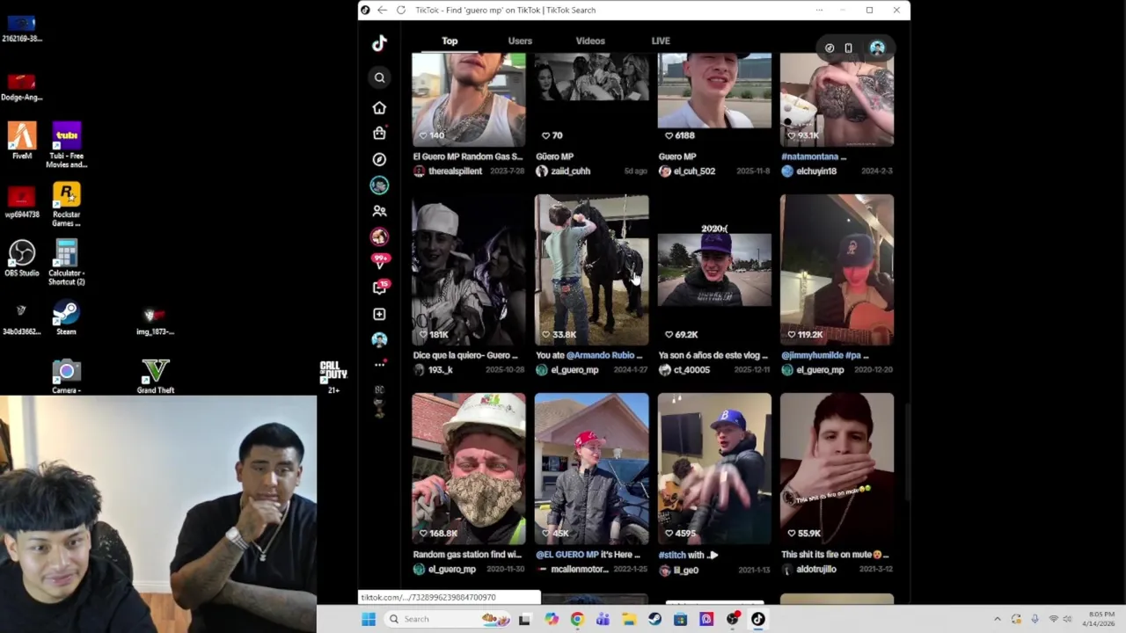Open Microsoft Store from the taskbar
The image size is (1126, 633).
[x=680, y=619]
